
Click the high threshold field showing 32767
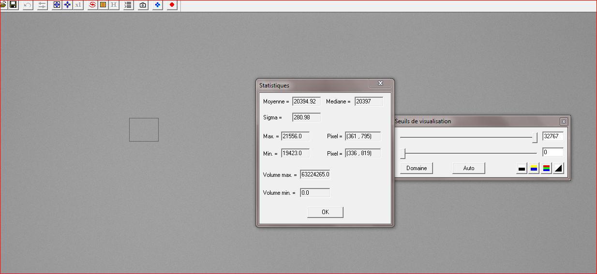[552, 136]
